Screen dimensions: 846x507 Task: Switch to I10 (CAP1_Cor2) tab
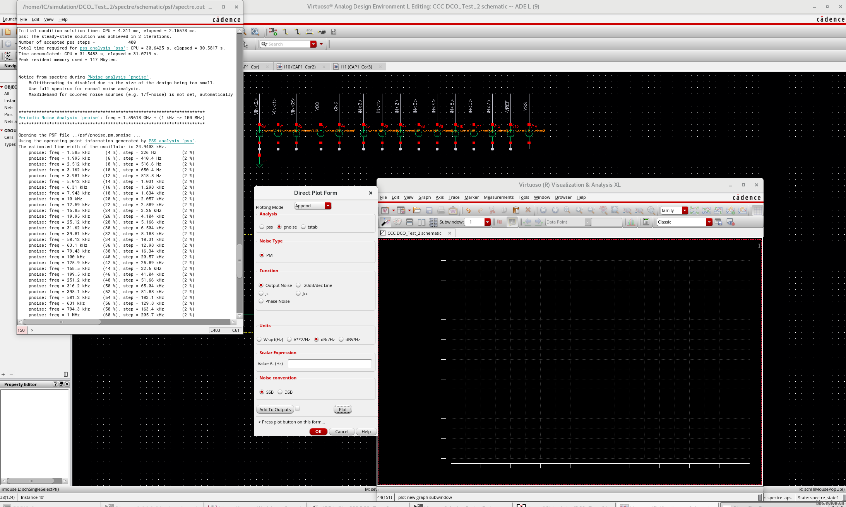pyautogui.click(x=300, y=67)
